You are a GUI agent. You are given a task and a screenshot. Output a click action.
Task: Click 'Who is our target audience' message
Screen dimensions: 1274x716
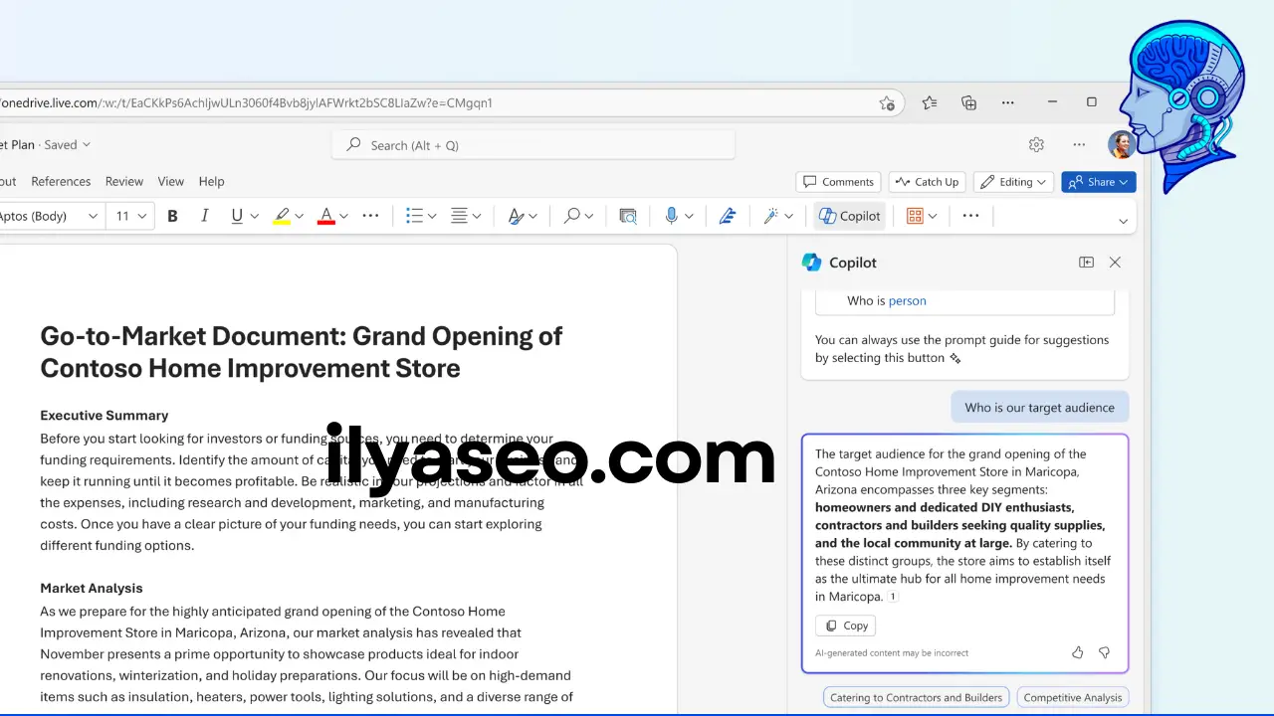[x=1039, y=407]
